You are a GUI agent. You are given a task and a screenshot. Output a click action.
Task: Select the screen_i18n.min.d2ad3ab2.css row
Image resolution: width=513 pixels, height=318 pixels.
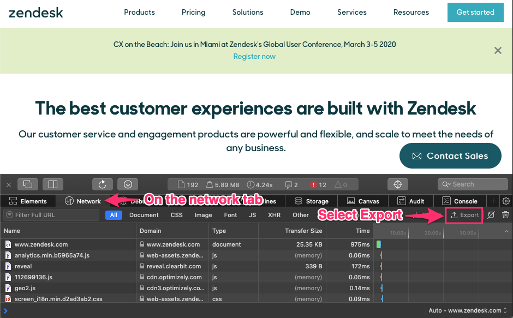(x=256, y=298)
